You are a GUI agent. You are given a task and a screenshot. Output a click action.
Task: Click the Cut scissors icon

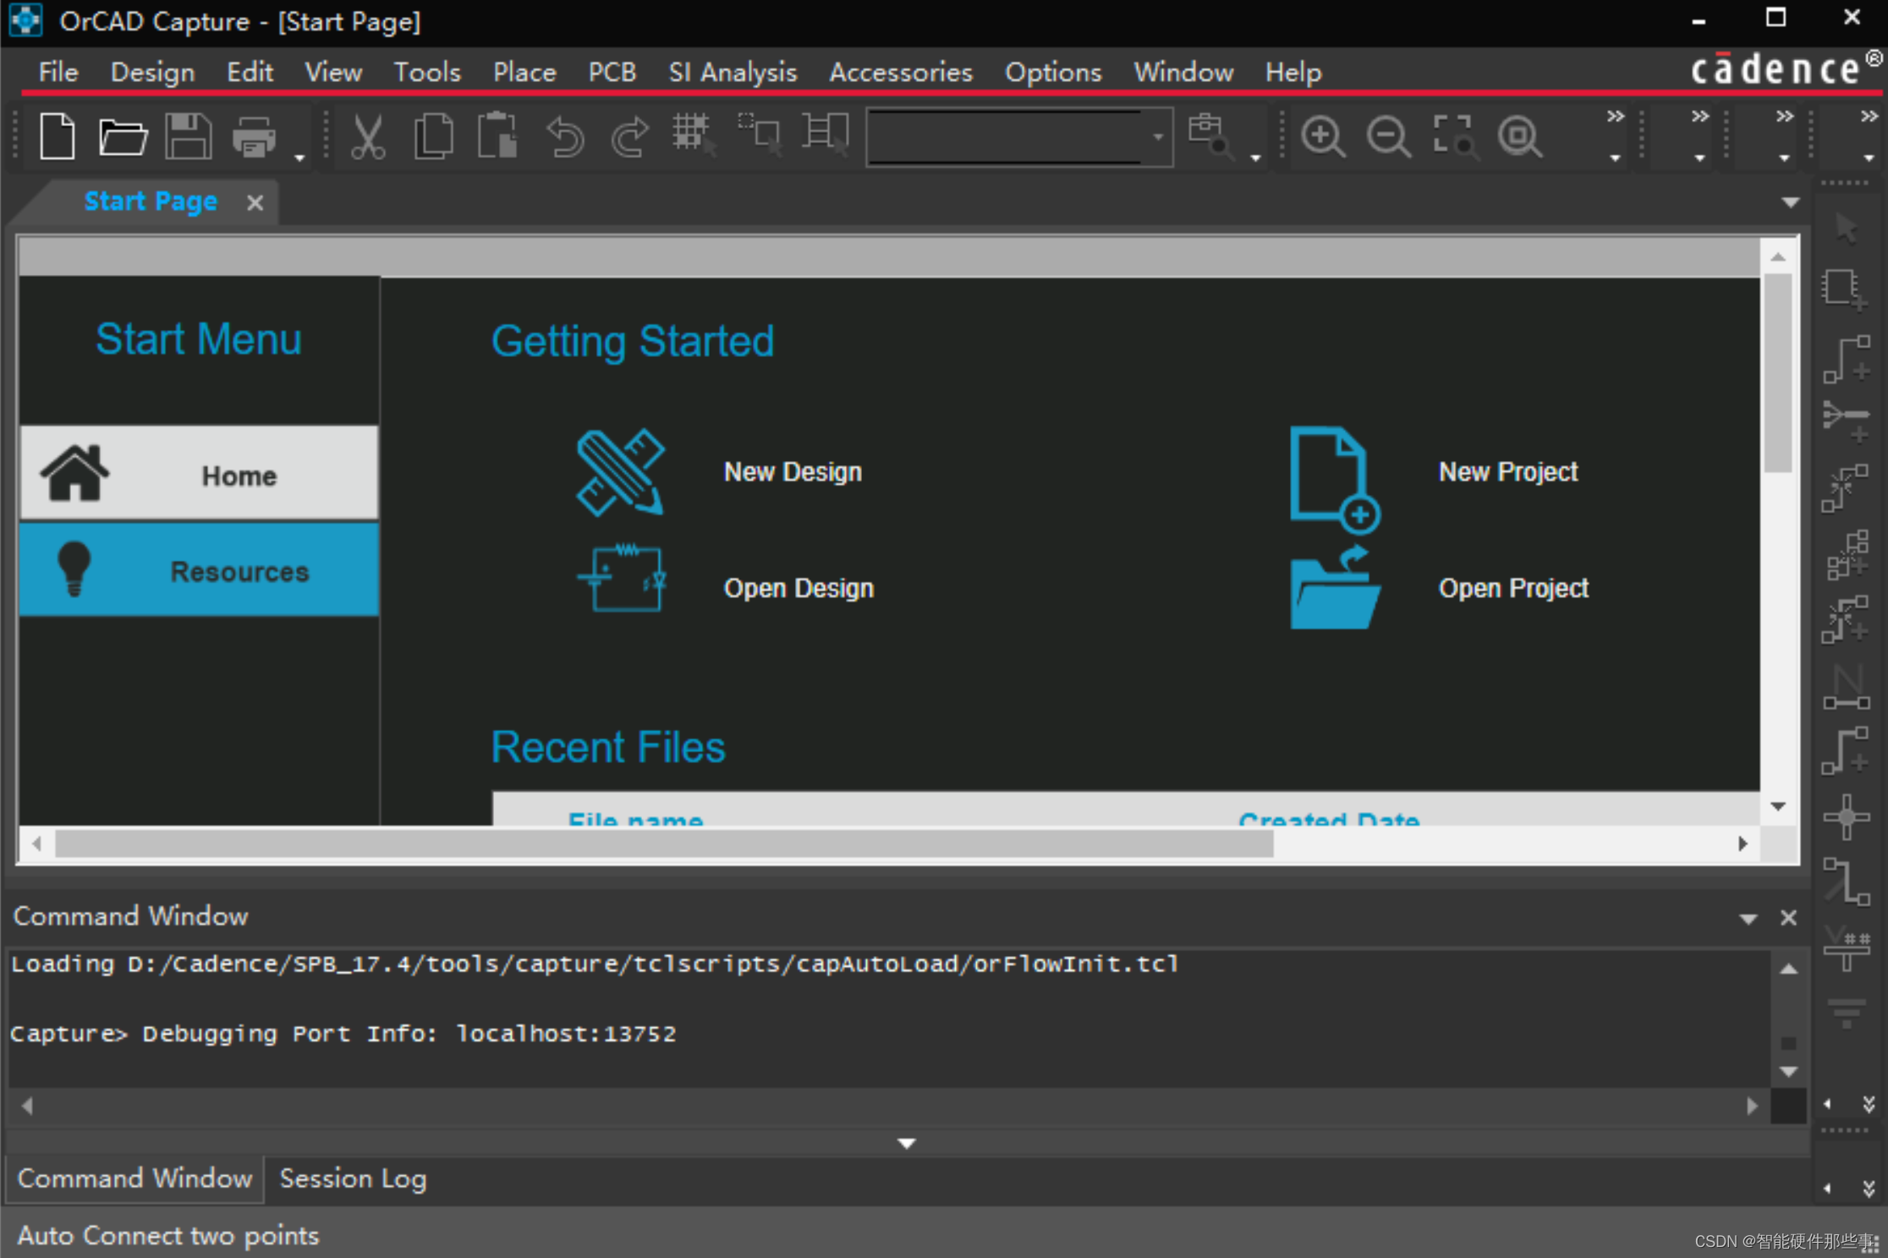(x=367, y=136)
